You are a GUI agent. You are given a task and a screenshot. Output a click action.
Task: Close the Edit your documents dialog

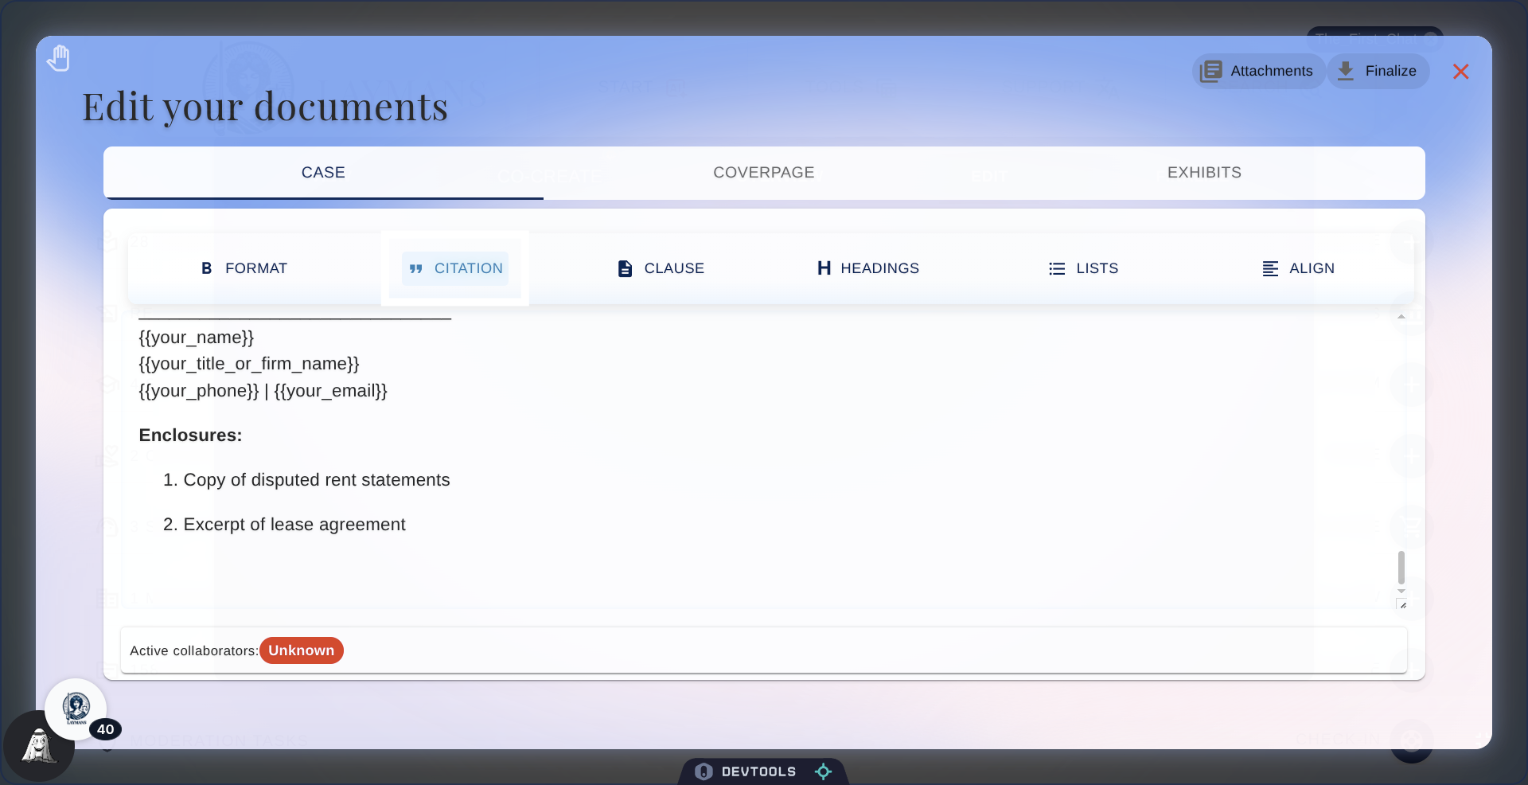click(1461, 71)
